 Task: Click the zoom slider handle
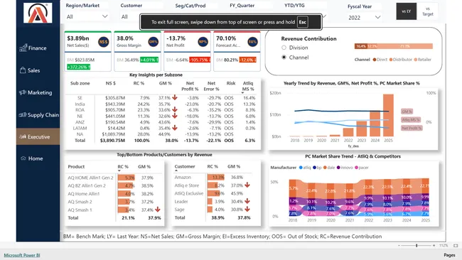point(417,245)
